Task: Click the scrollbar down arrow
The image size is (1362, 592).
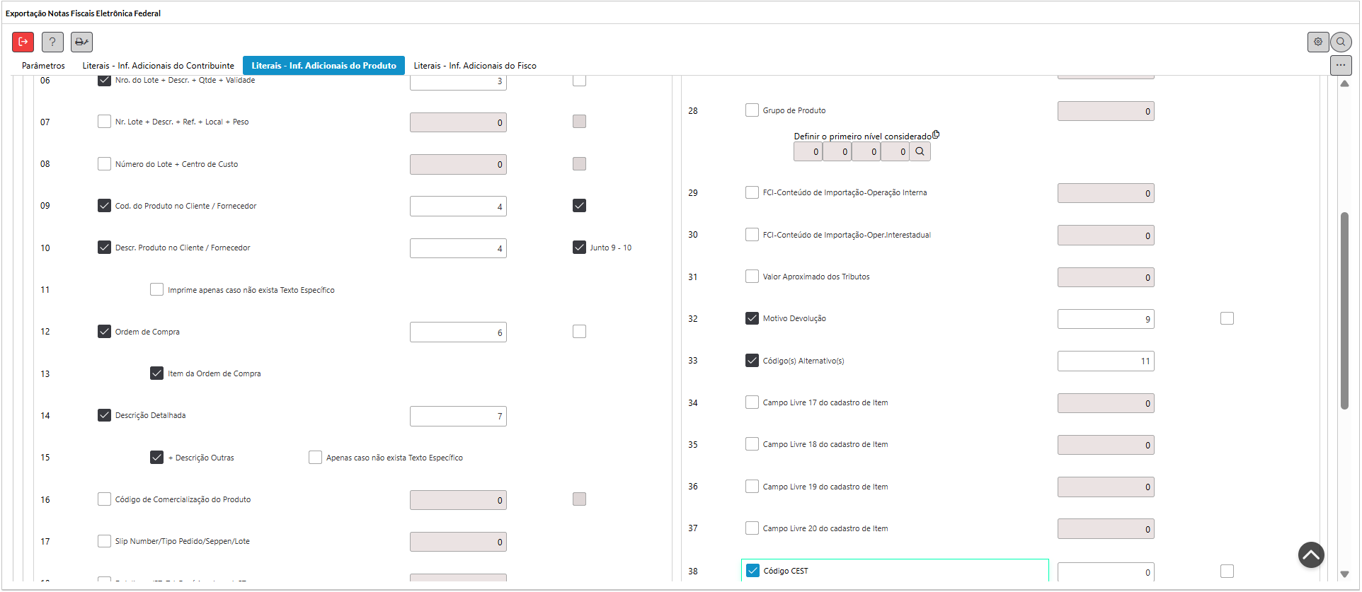Action: 1344,574
